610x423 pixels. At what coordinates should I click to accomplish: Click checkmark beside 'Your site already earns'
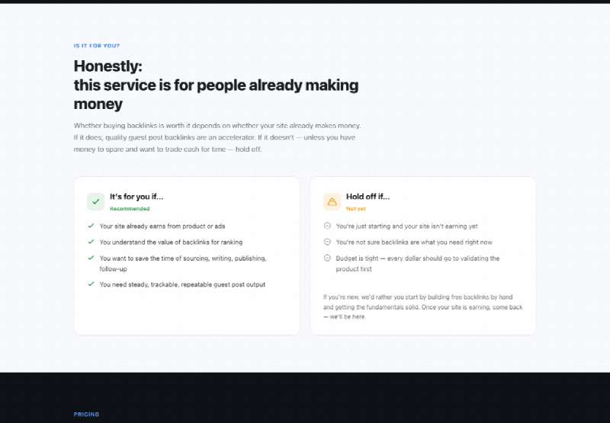(x=91, y=226)
